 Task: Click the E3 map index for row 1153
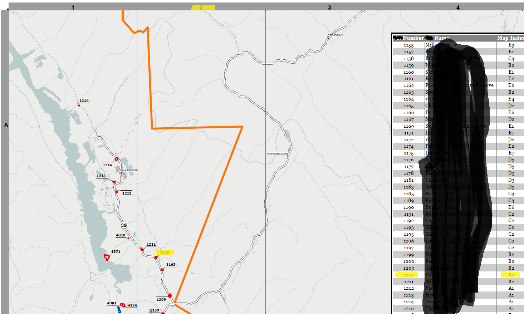[x=511, y=45]
